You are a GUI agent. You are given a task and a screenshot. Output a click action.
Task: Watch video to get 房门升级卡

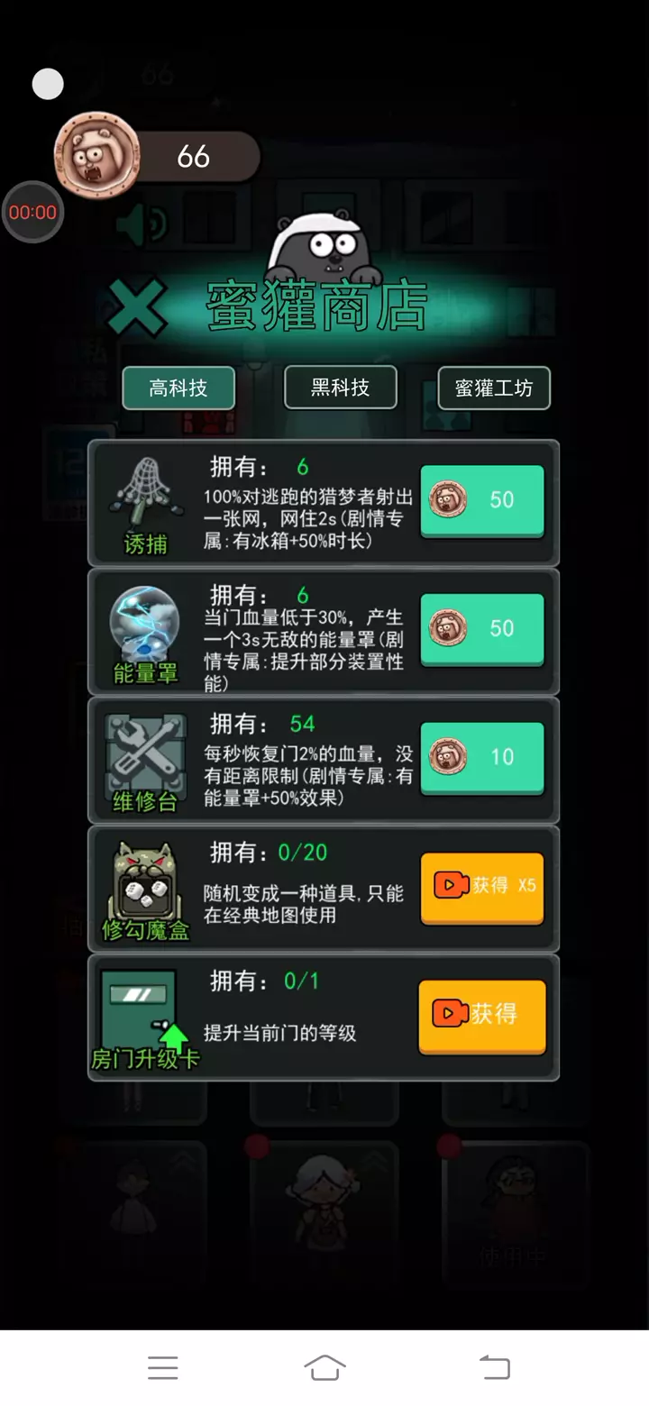[x=482, y=1016]
